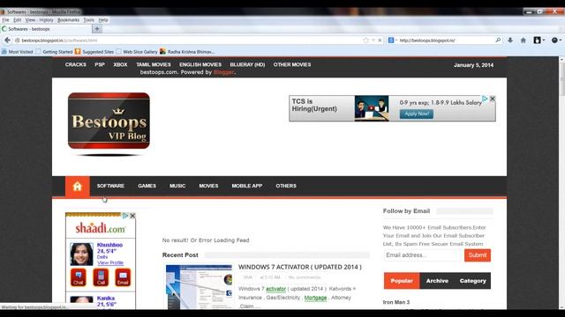Open SOFTWARE in main menu
The image size is (565, 317).
coord(110,186)
